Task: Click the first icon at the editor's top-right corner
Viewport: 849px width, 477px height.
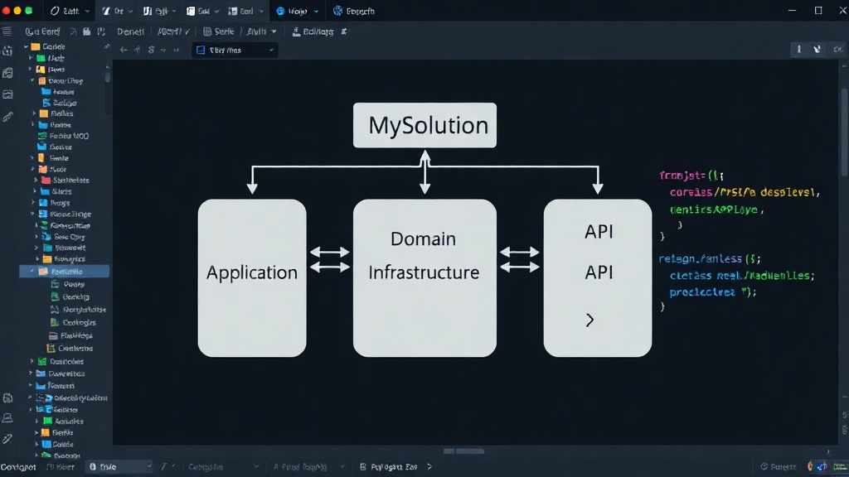Action: tap(798, 49)
